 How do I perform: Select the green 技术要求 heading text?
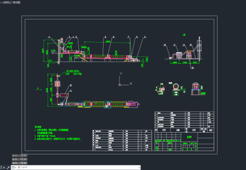tap(38, 127)
